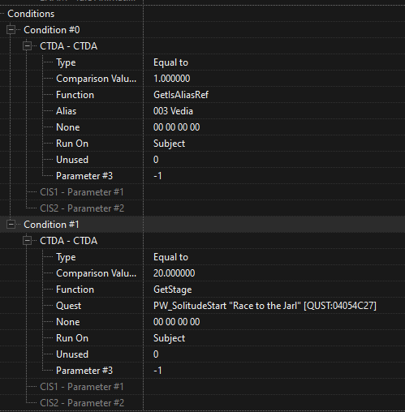This screenshot has width=405, height=412.
Task: Select CTDA - CTDA label under Condition #0
Action: tap(68, 46)
